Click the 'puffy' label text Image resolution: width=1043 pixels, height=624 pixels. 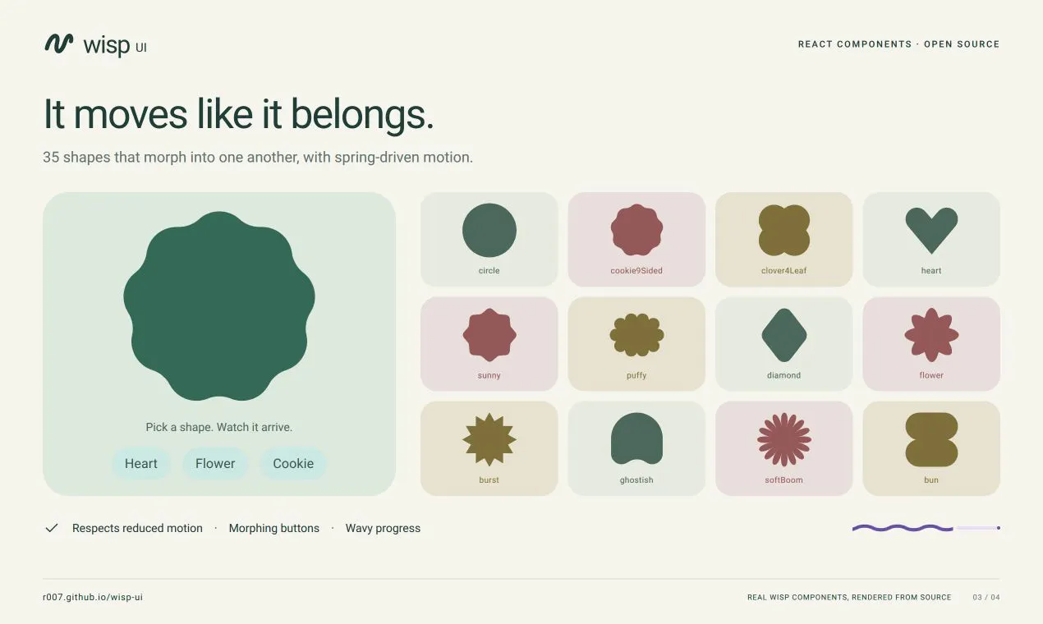point(636,375)
